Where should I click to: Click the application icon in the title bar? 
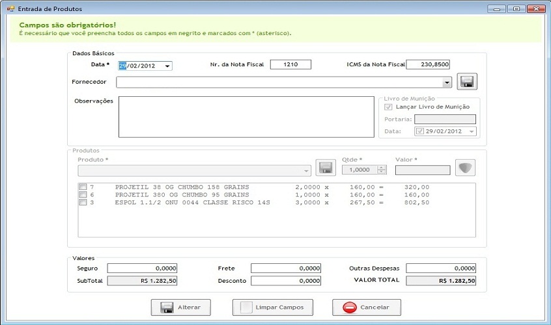[x=10, y=8]
